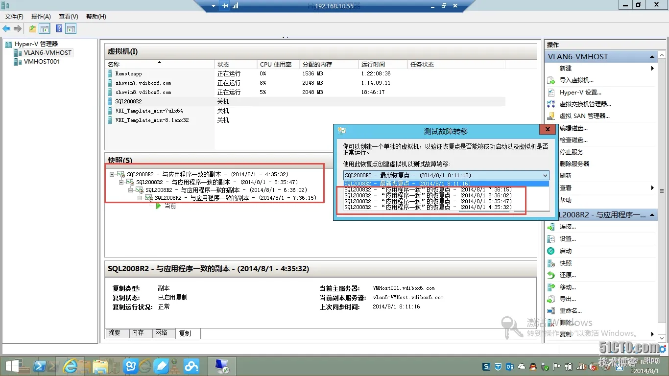Collapse the VLAN6-VMHOST actions section
Screen dimensions: 669x376
652,56
